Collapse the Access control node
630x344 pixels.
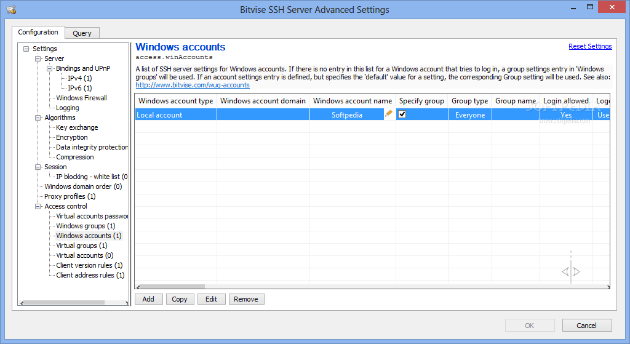tap(38, 206)
